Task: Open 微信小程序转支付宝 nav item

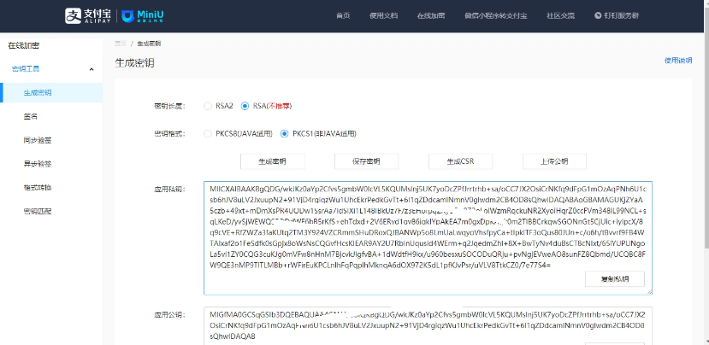Action: click(x=495, y=16)
